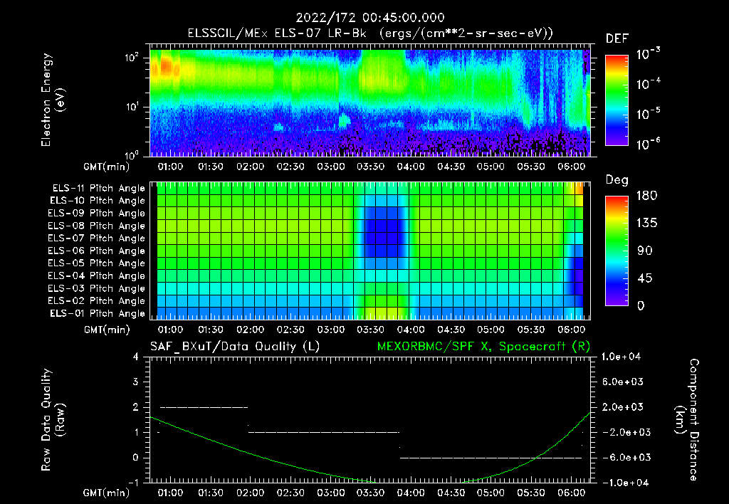Click the 3 tick on data quality axis
The image size is (729, 504).
(x=136, y=382)
